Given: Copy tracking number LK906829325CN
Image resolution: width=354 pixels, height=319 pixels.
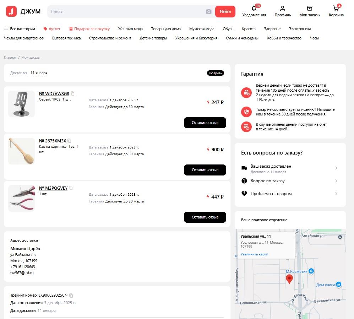Looking at the screenshot, I should 71,295.
